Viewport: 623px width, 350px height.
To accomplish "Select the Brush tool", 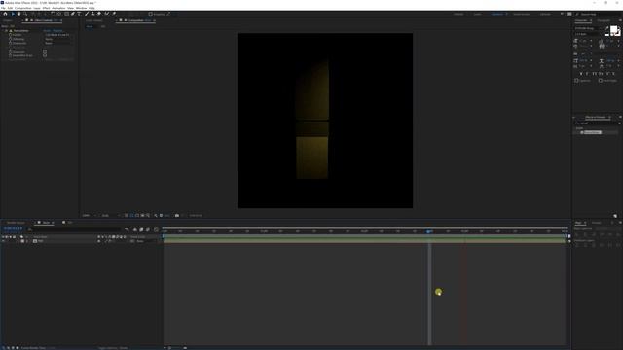I will point(87,14).
